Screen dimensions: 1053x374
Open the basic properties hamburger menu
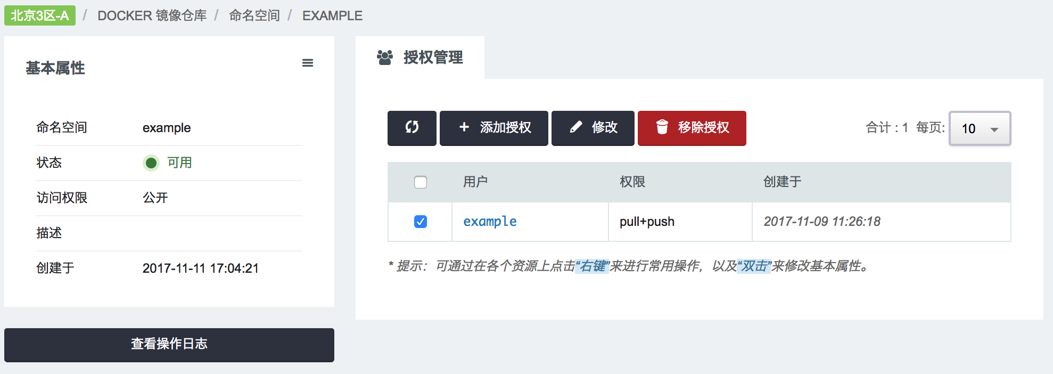(x=308, y=63)
